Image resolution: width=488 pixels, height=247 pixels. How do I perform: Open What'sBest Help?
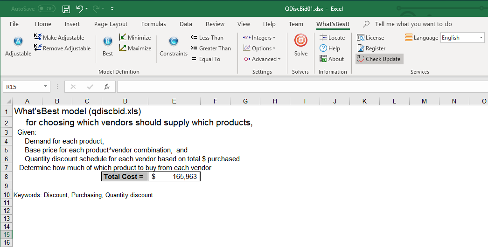[x=329, y=48]
